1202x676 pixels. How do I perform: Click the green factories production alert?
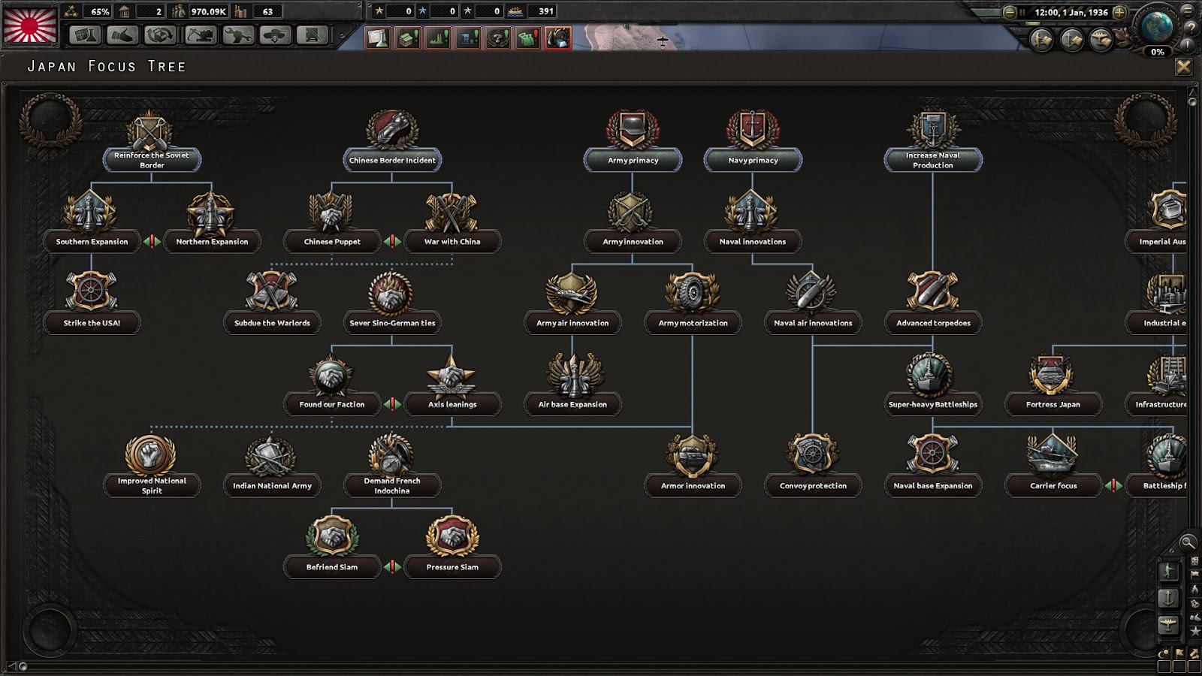438,38
